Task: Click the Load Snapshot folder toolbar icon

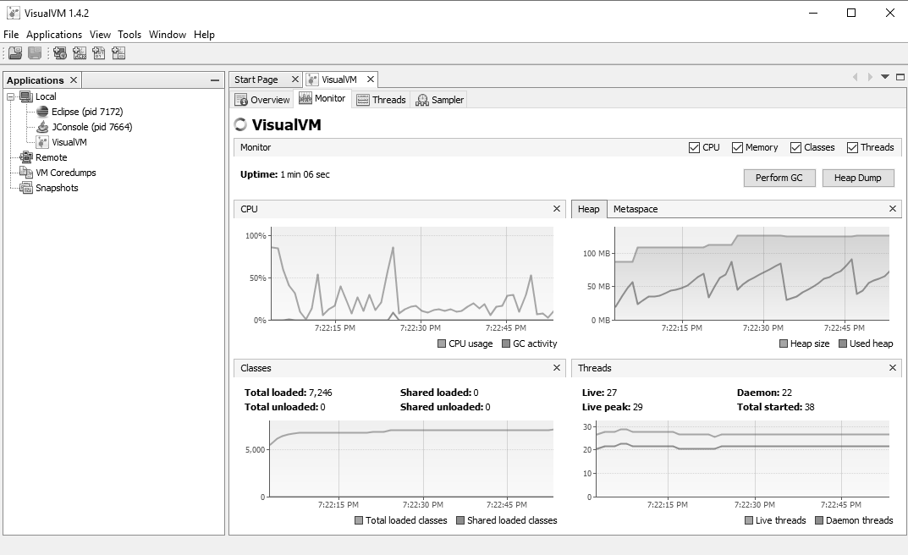Action: (15, 53)
